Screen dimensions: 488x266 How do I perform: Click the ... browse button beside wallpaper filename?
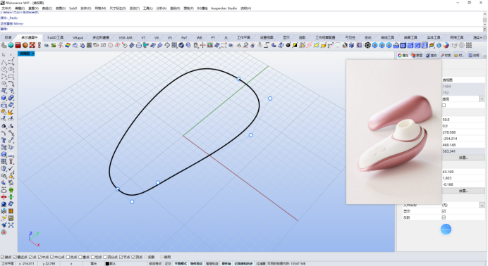(x=482, y=205)
